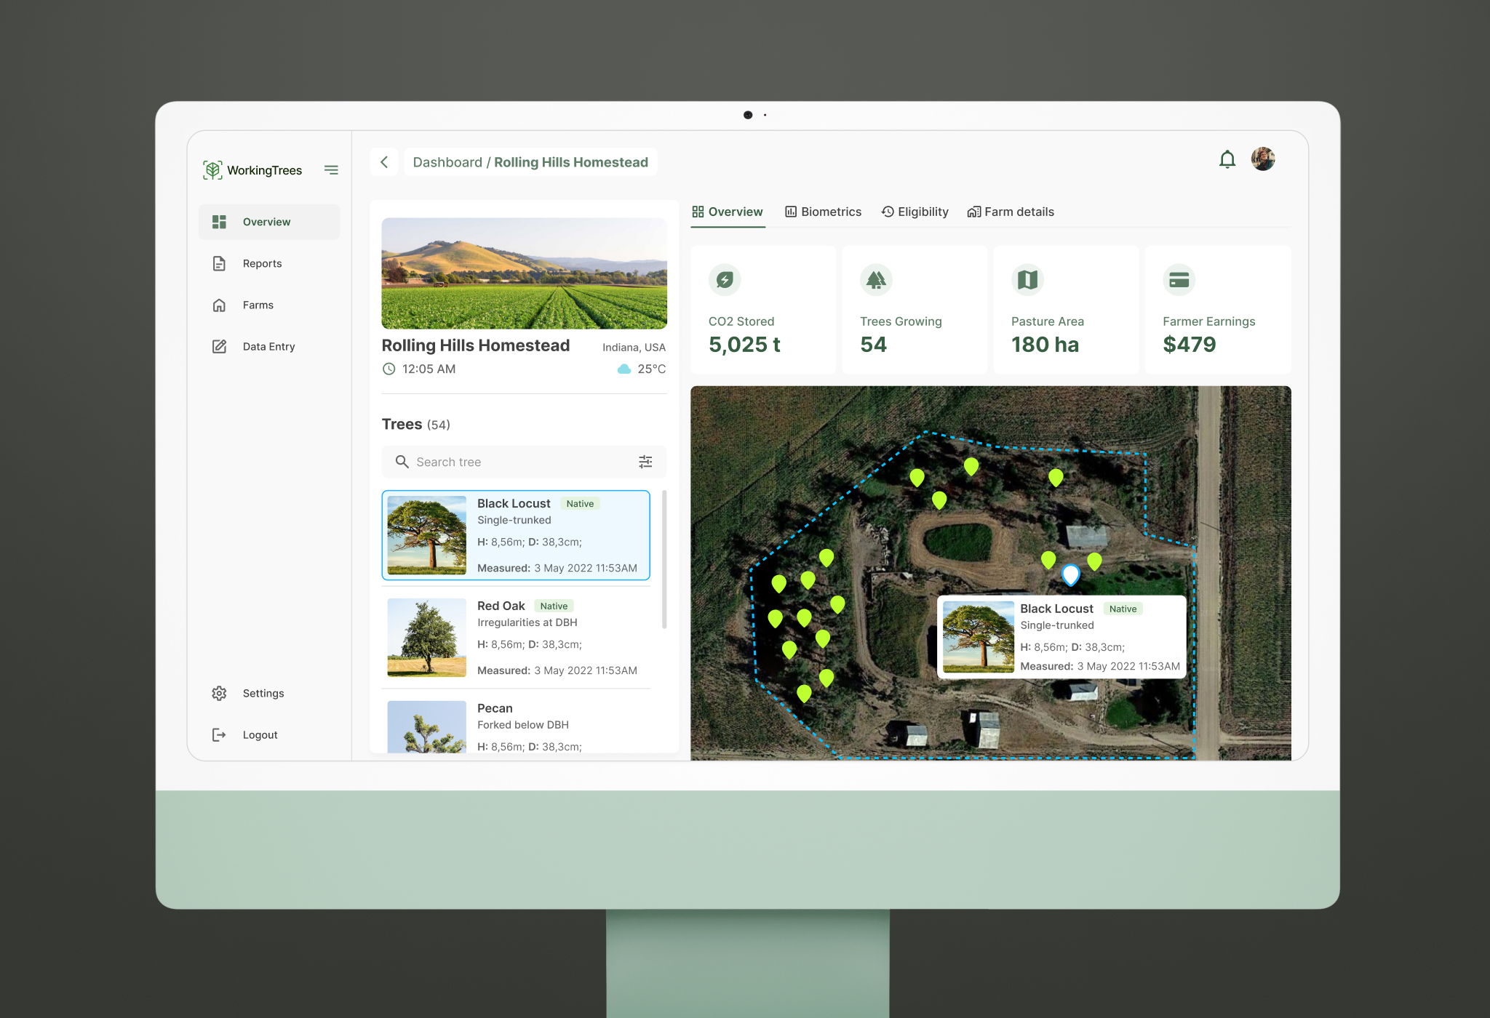Open Reports in the sidebar
Image resolution: width=1490 pixels, height=1018 pixels.
click(x=262, y=263)
